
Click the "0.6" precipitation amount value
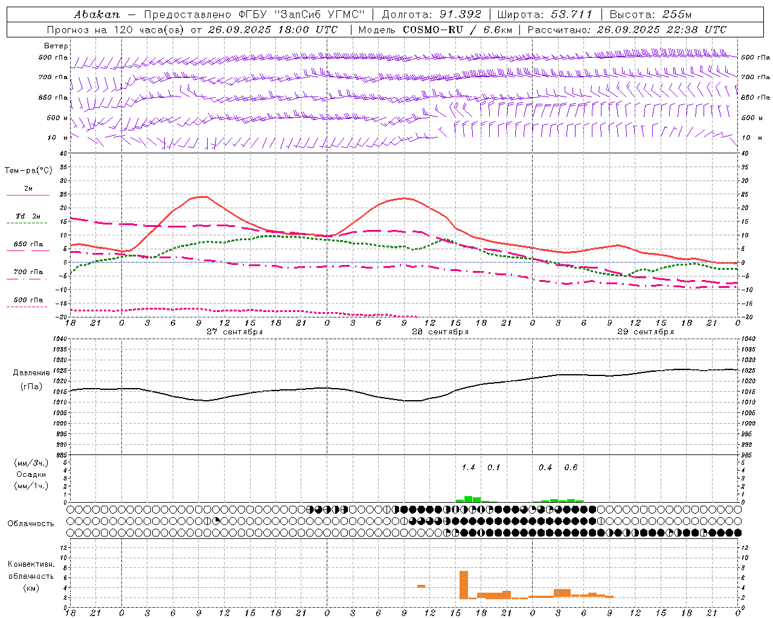point(571,468)
